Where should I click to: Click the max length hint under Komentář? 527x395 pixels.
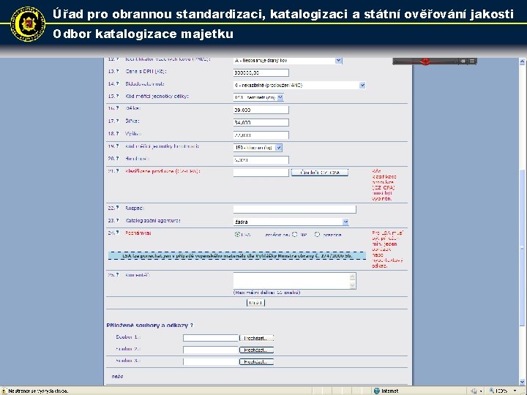[267, 293]
